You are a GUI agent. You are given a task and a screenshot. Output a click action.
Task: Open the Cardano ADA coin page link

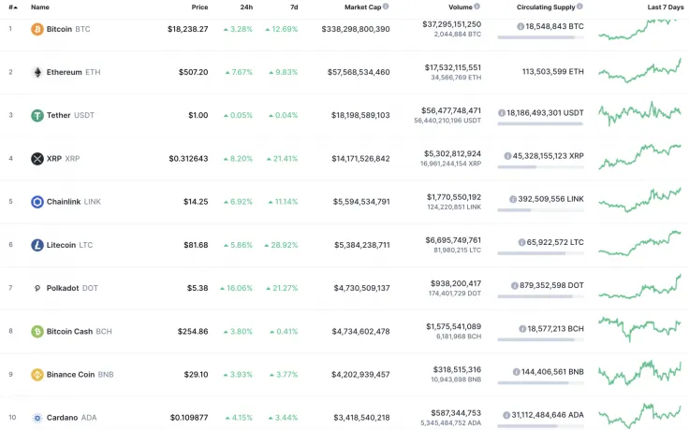72,418
